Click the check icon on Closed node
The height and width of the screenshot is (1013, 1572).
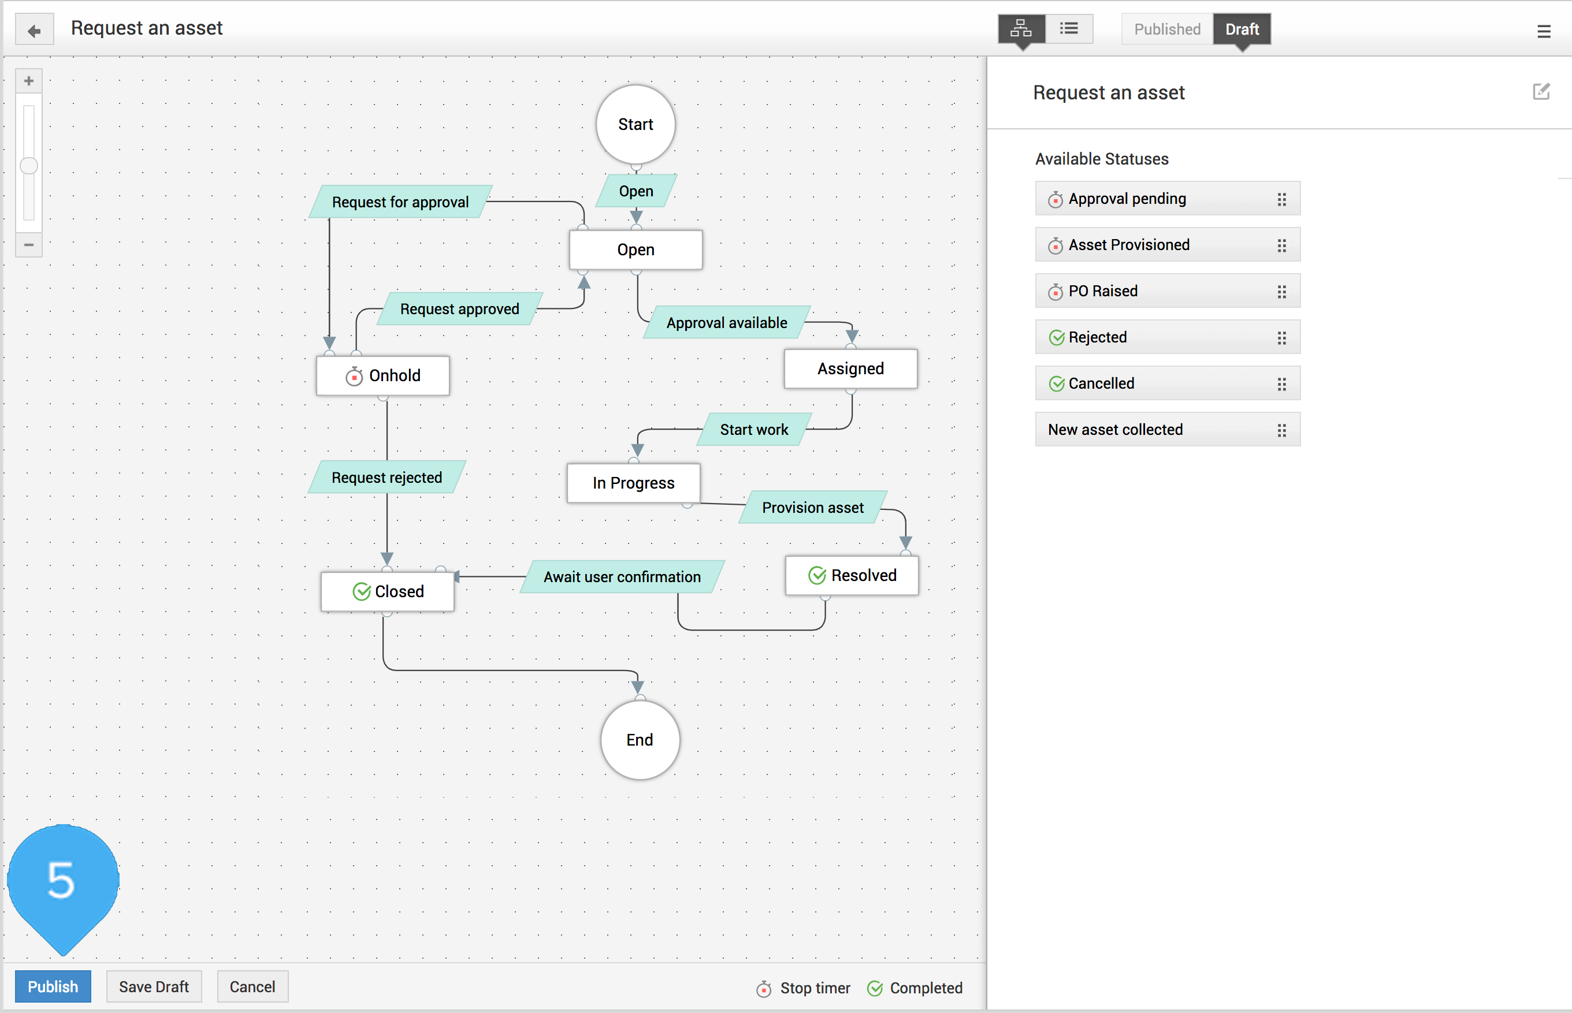tap(362, 592)
